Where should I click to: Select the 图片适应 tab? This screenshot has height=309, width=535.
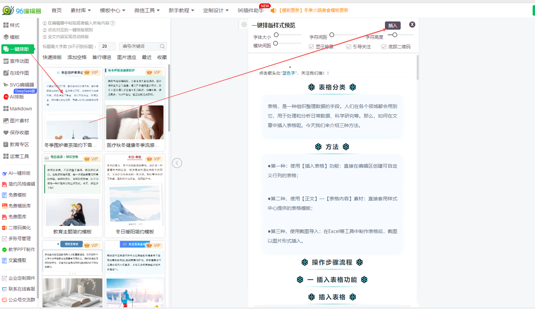point(127,57)
